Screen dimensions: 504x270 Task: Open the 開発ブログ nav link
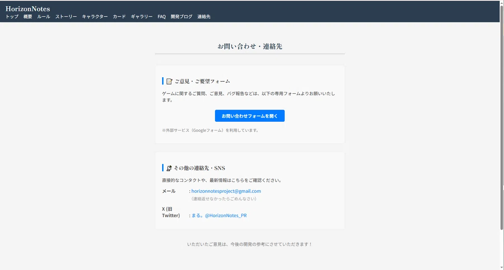tap(181, 17)
